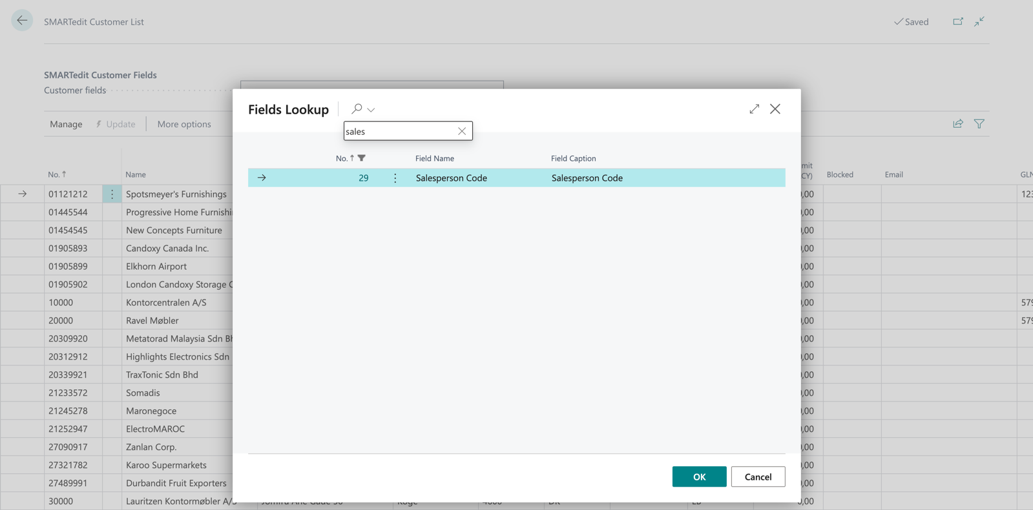Click the share icon in the list toolbar
The height and width of the screenshot is (510, 1033).
tap(957, 124)
